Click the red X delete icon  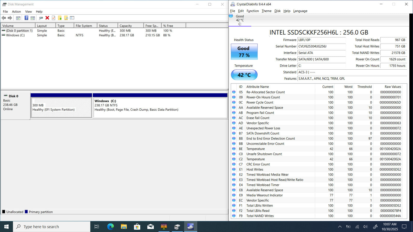click(x=47, y=18)
